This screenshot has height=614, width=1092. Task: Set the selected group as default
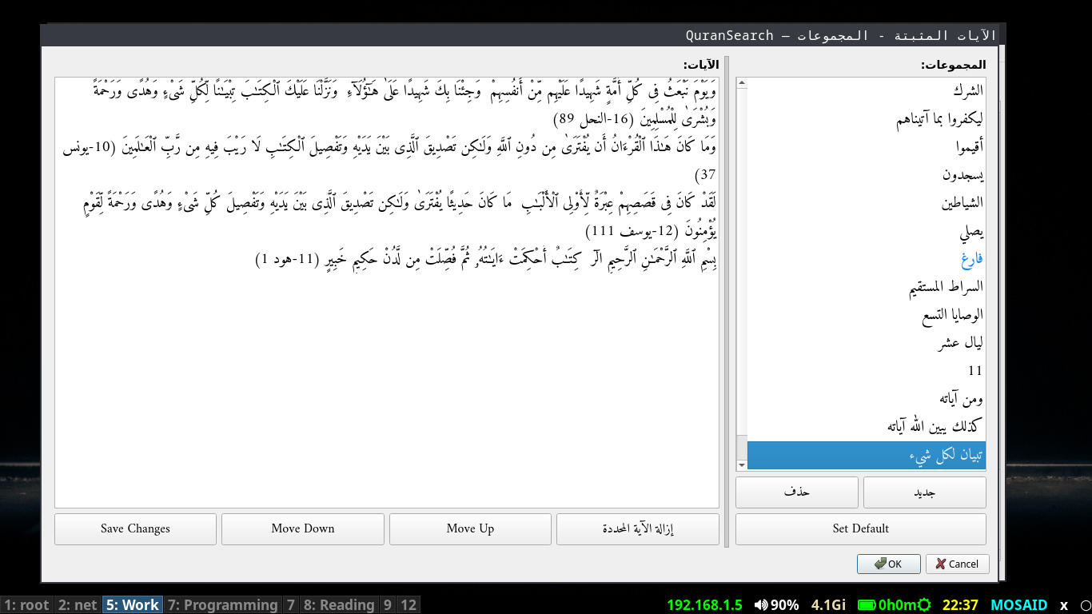[x=860, y=528]
